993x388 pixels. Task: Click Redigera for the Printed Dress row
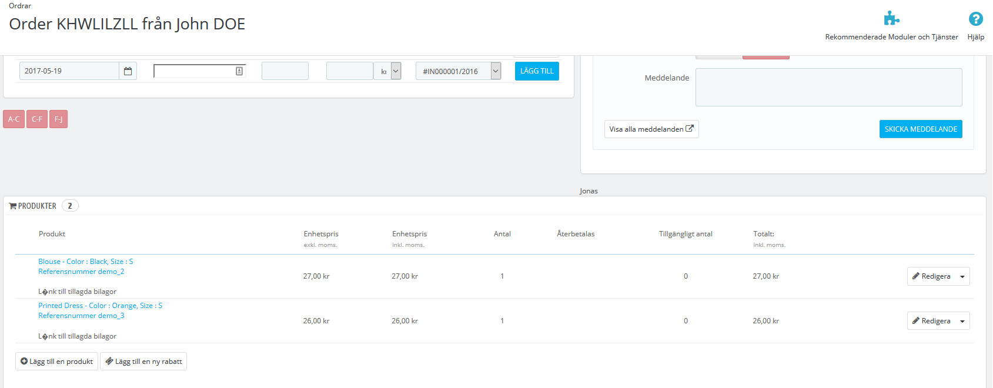pos(931,321)
